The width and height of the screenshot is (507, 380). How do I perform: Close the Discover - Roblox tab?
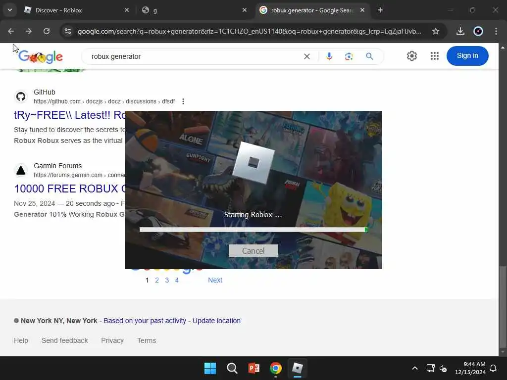coord(127,10)
